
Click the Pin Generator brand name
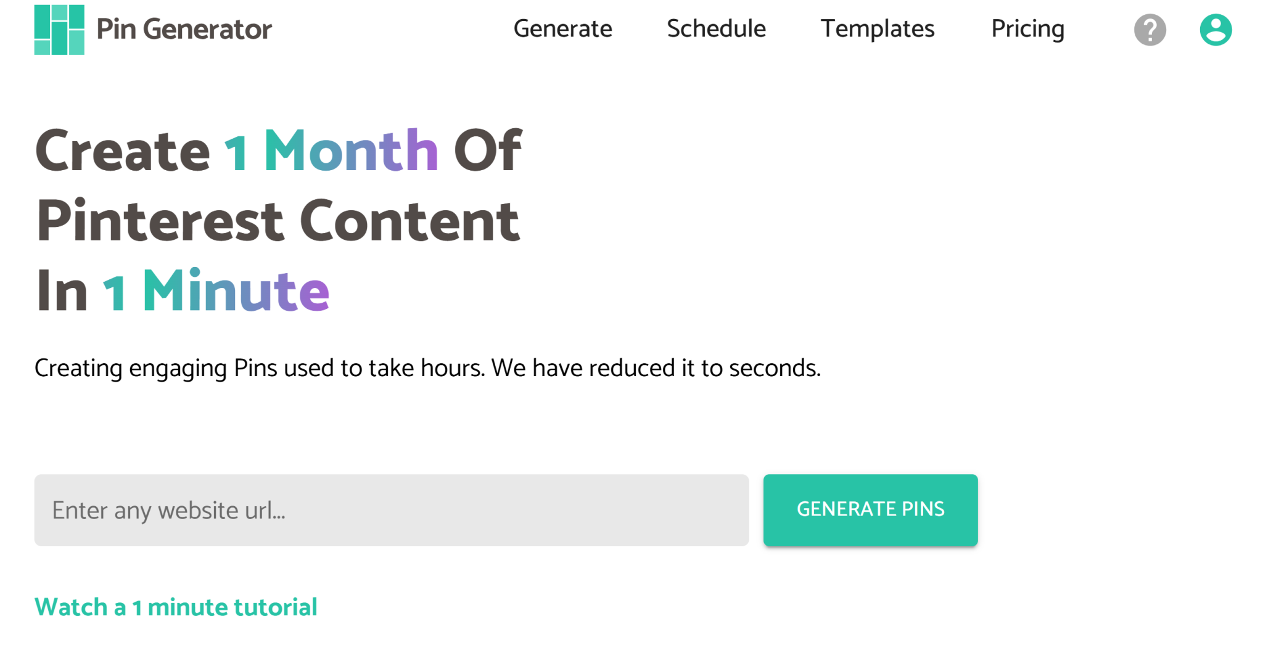184,29
